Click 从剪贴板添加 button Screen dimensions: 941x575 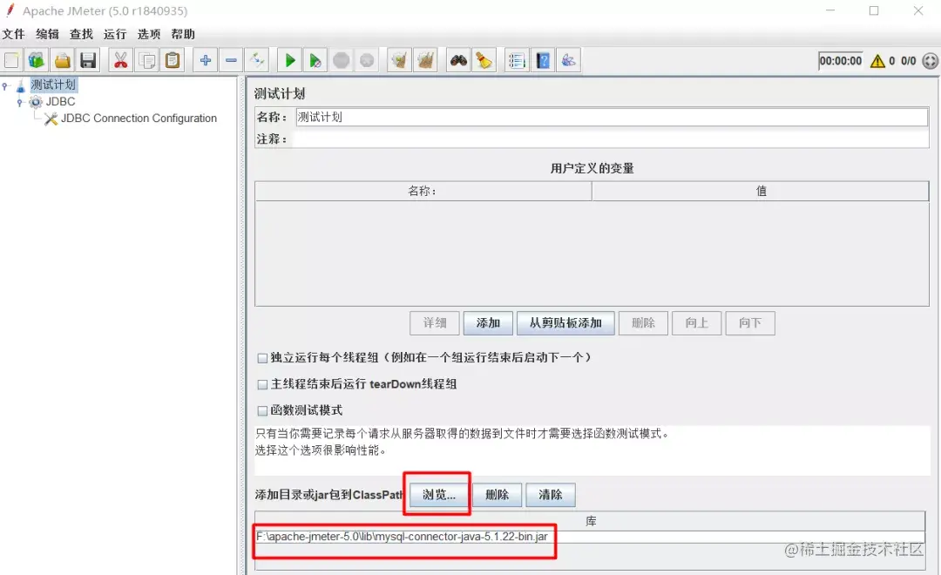click(x=565, y=323)
